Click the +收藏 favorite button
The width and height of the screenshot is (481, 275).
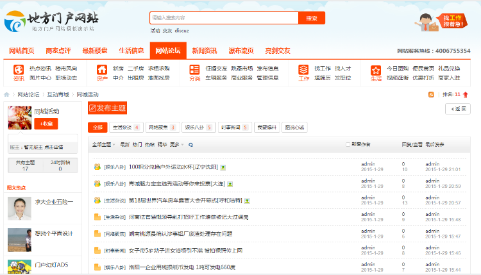tap(46, 124)
